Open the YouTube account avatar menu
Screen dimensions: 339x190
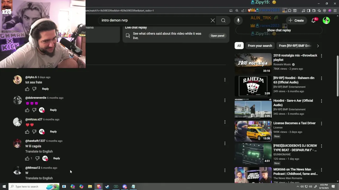pyautogui.click(x=326, y=20)
